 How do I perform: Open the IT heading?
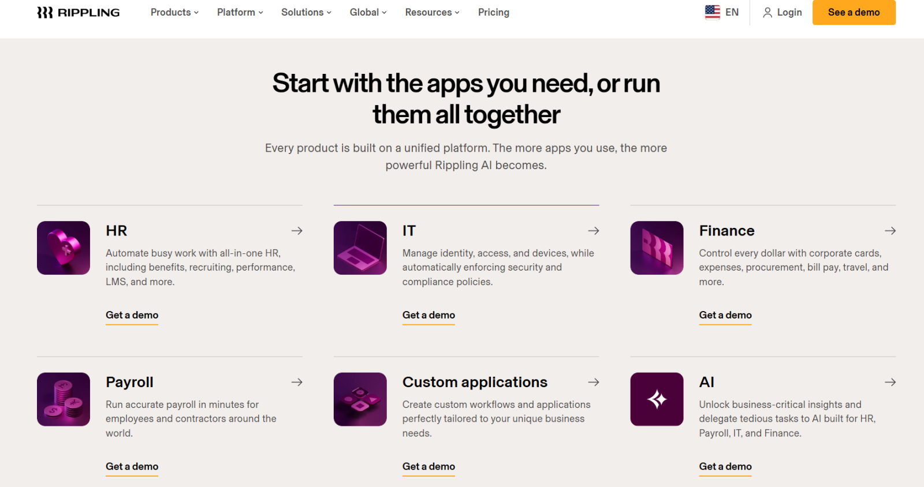point(409,231)
